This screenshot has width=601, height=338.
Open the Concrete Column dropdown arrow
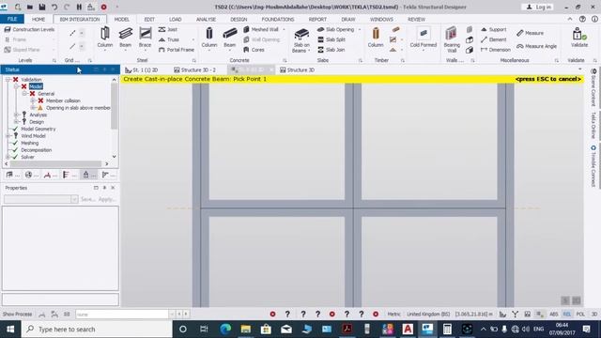pos(209,50)
